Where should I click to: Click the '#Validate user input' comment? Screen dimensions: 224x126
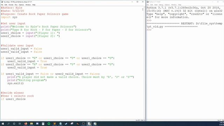coord(17,45)
